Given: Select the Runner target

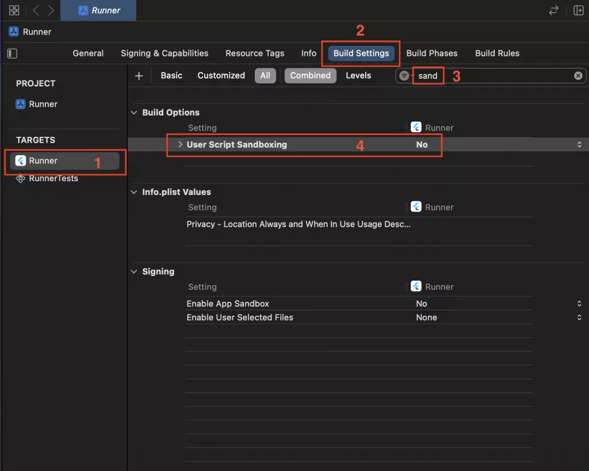Looking at the screenshot, I should (x=64, y=161).
